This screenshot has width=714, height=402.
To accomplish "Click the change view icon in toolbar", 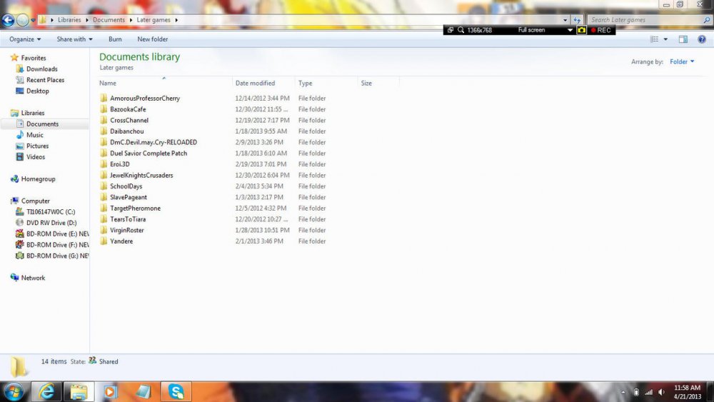I will coord(655,39).
